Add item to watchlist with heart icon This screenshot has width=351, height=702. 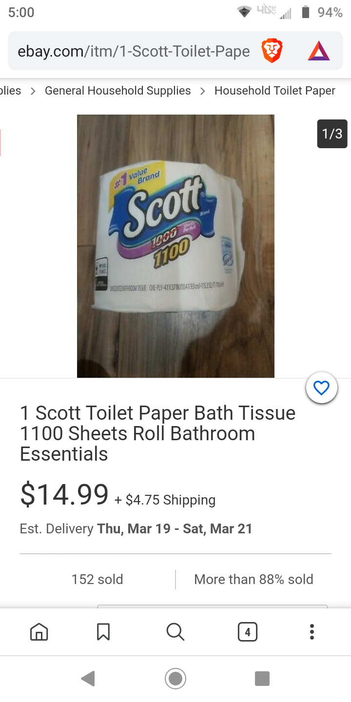coord(321,388)
